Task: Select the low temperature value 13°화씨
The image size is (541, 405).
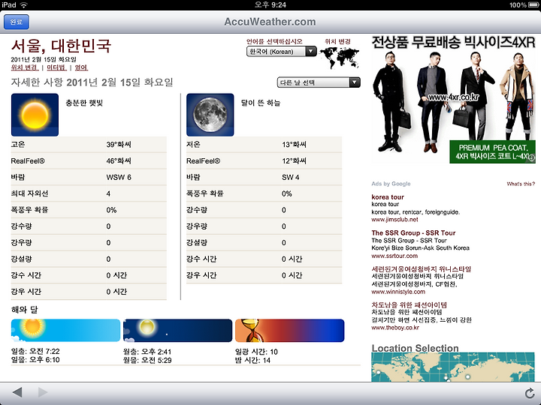Action: [294, 145]
